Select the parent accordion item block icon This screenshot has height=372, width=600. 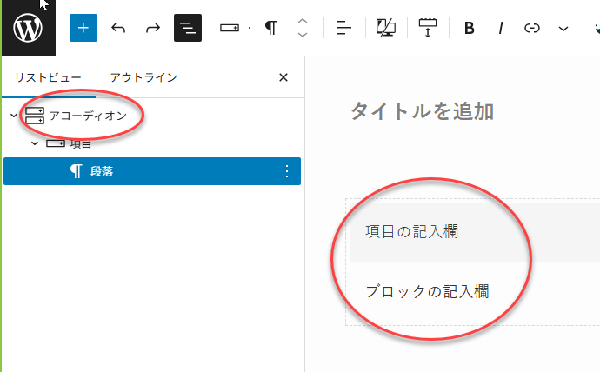230,28
